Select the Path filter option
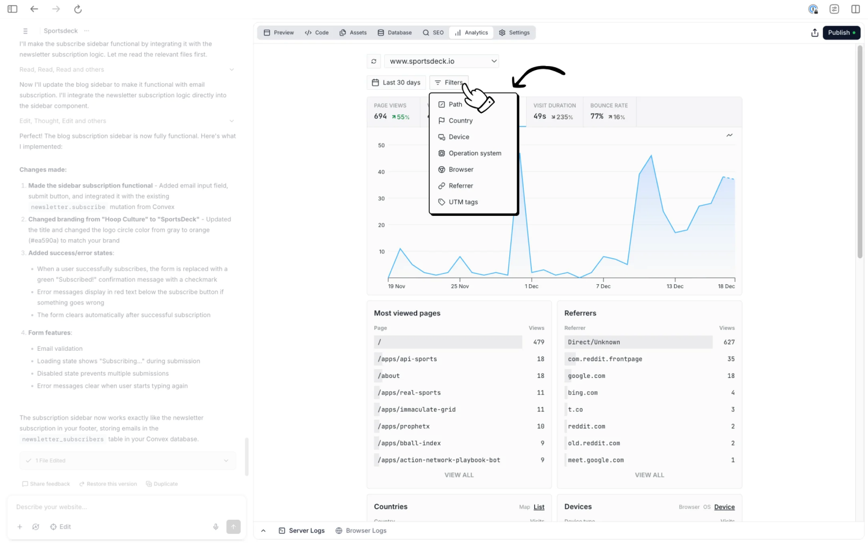The height and width of the screenshot is (543, 868). click(473, 104)
